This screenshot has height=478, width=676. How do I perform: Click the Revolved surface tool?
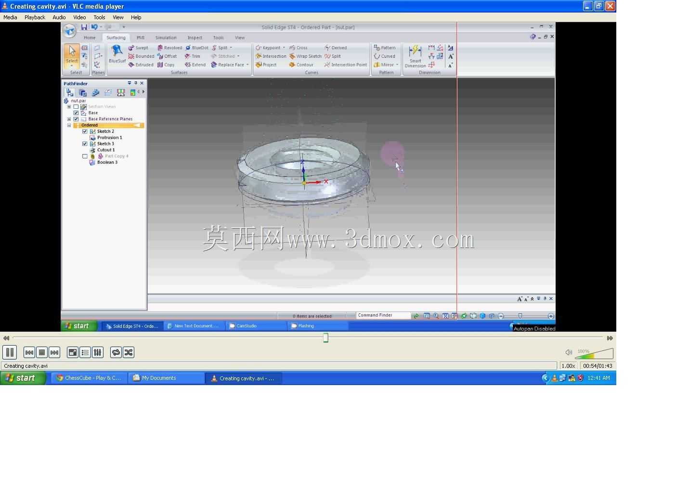coord(169,48)
